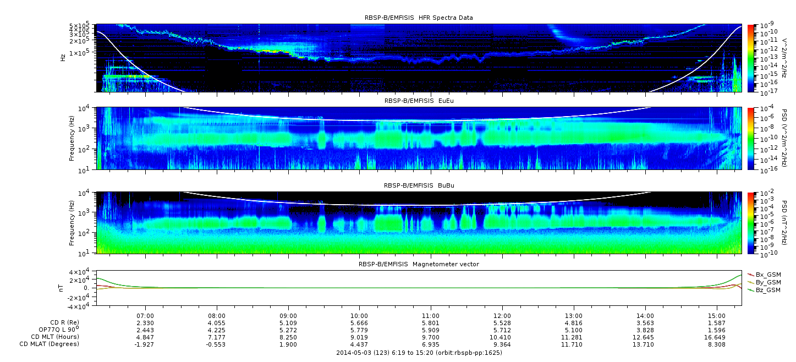This screenshot has width=796, height=362.
Task: Click the CD MLT (Hours) row label
Action: [54, 337]
